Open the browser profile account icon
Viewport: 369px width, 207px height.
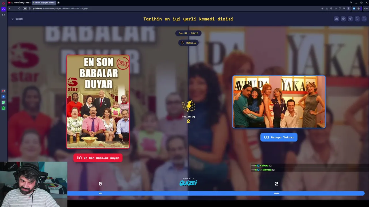[348, 8]
